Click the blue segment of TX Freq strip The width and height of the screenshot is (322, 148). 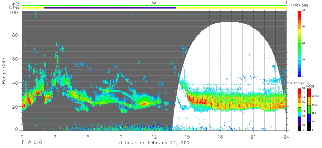[110, 8]
